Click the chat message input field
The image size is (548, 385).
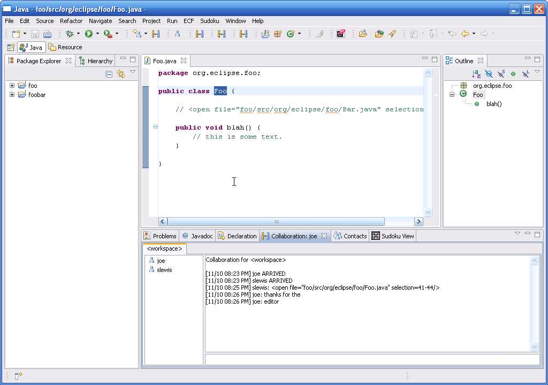coord(372,359)
